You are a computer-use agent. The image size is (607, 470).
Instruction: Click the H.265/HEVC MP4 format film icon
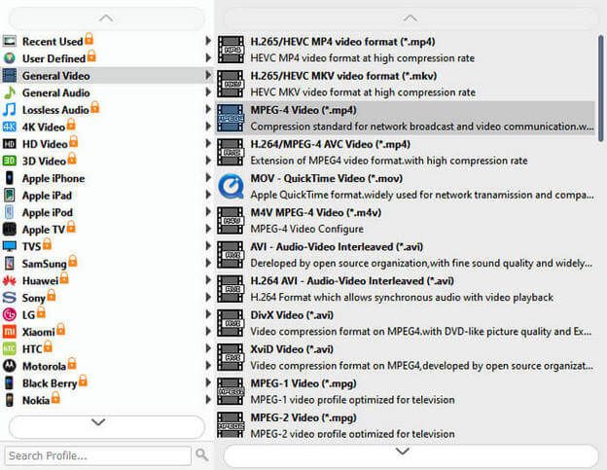pos(231,50)
